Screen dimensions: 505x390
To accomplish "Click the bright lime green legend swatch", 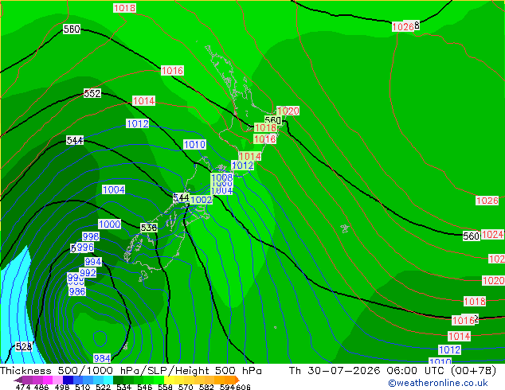I will (159, 380).
